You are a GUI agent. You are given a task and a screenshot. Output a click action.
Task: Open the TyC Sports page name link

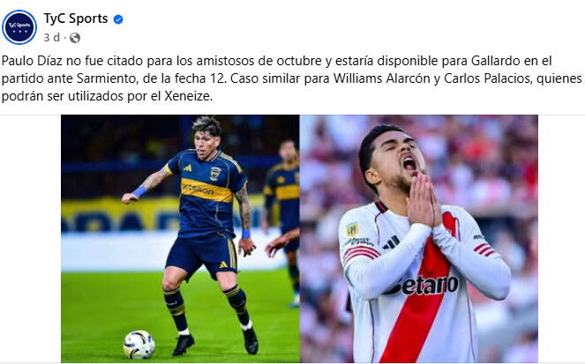click(76, 19)
